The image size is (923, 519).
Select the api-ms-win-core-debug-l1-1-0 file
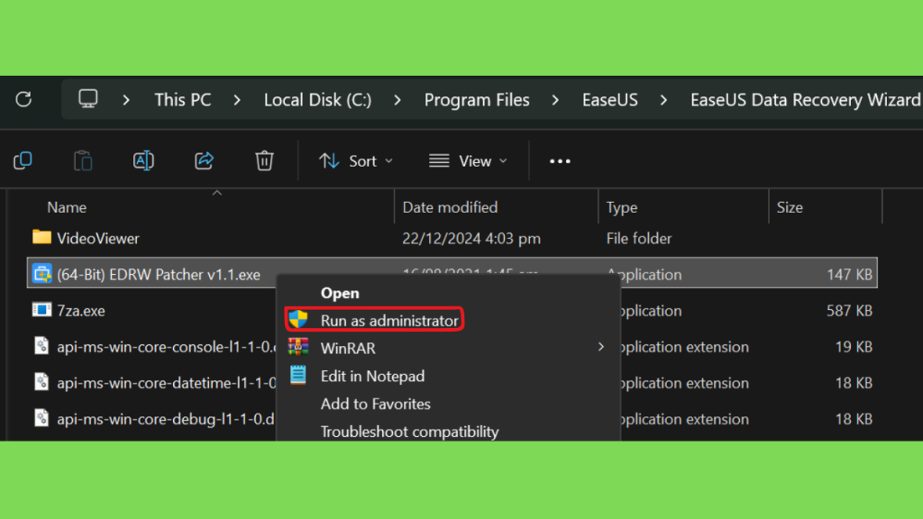point(166,419)
